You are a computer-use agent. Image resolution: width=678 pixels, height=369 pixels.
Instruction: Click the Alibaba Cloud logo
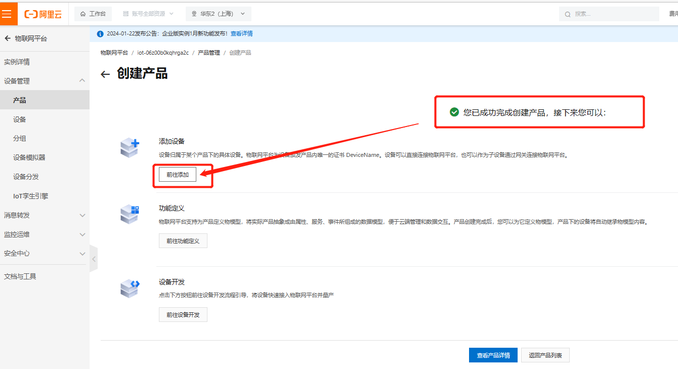pos(43,14)
